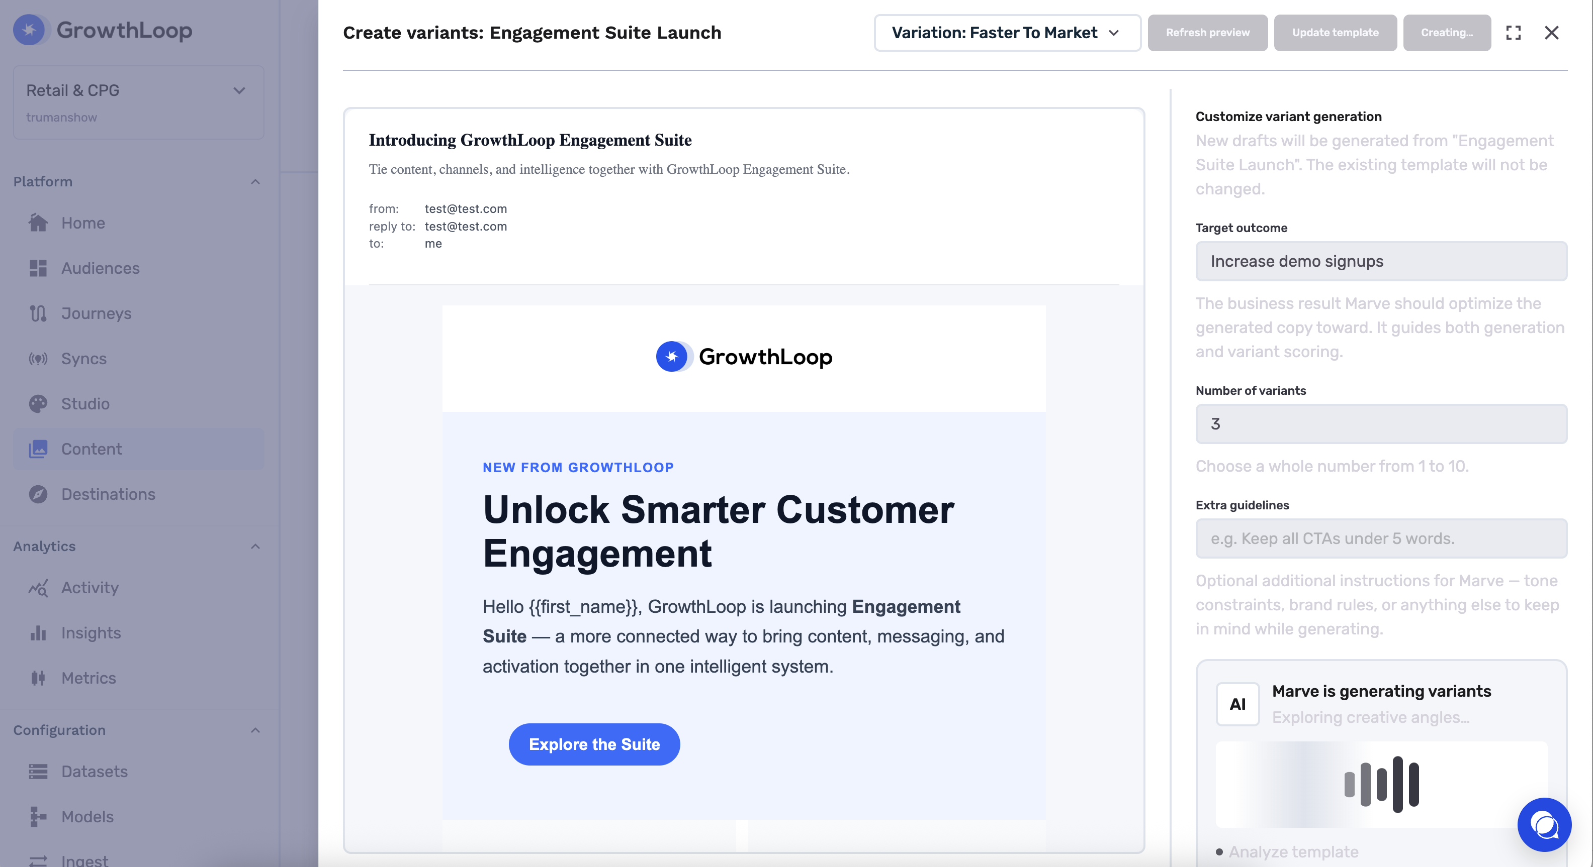The width and height of the screenshot is (1593, 867).
Task: Click the AI badge in Marve card
Action: pyautogui.click(x=1237, y=704)
